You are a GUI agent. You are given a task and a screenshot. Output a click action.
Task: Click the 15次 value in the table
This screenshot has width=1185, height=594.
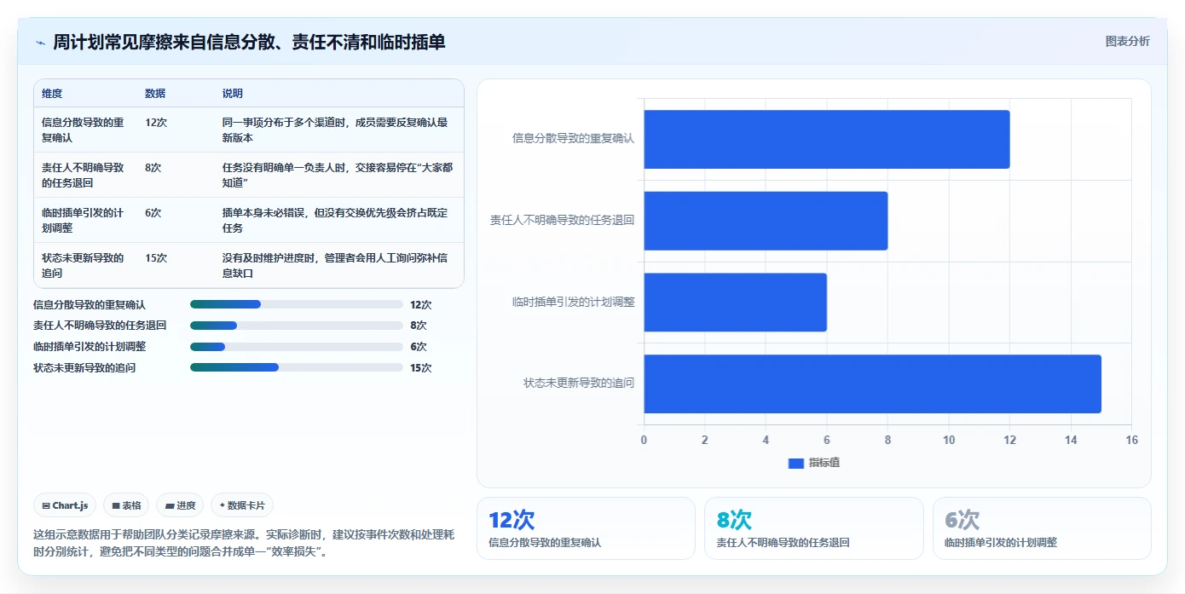(x=156, y=257)
